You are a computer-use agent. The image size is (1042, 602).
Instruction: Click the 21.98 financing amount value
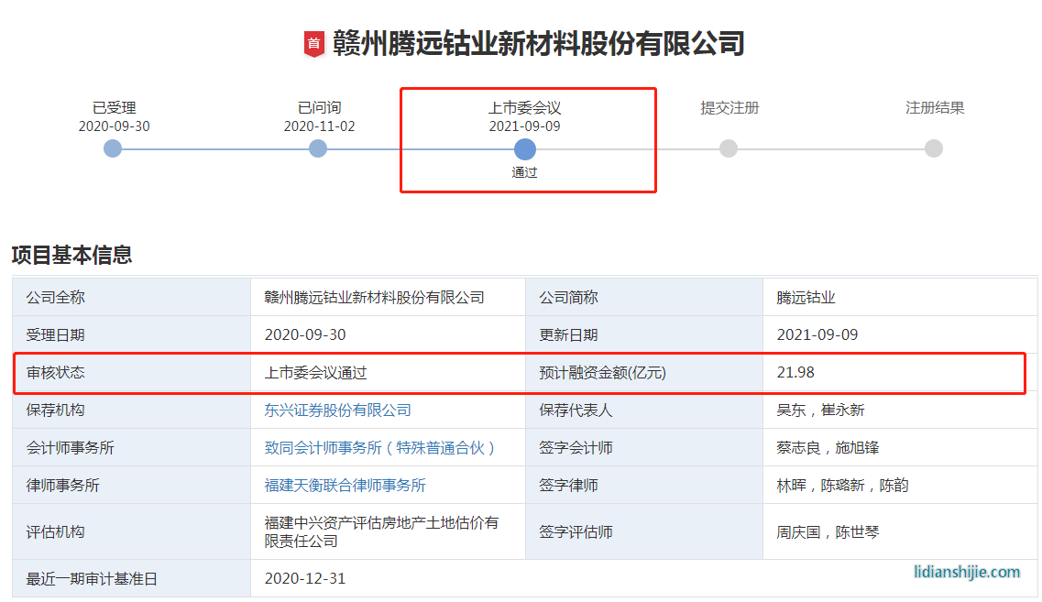pyautogui.click(x=795, y=373)
